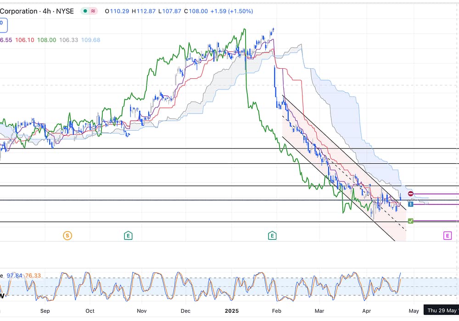The width and height of the screenshot is (459, 321).
Task: Click the +1.59 (+1.50%) price change text
Action: tap(231, 11)
